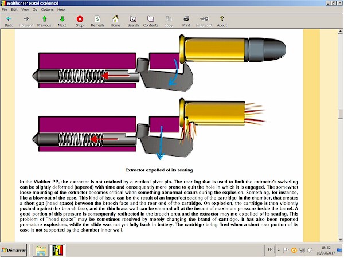Advance with the Next green arrow

(62, 21)
